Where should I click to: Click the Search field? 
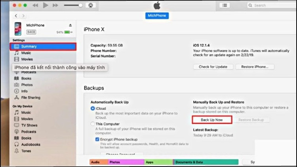click(272, 5)
